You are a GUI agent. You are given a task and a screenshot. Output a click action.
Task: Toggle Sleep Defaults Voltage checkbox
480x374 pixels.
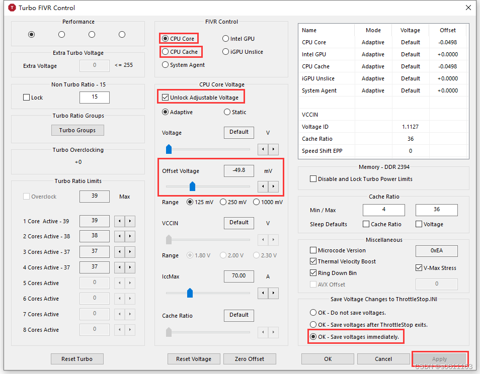419,224
